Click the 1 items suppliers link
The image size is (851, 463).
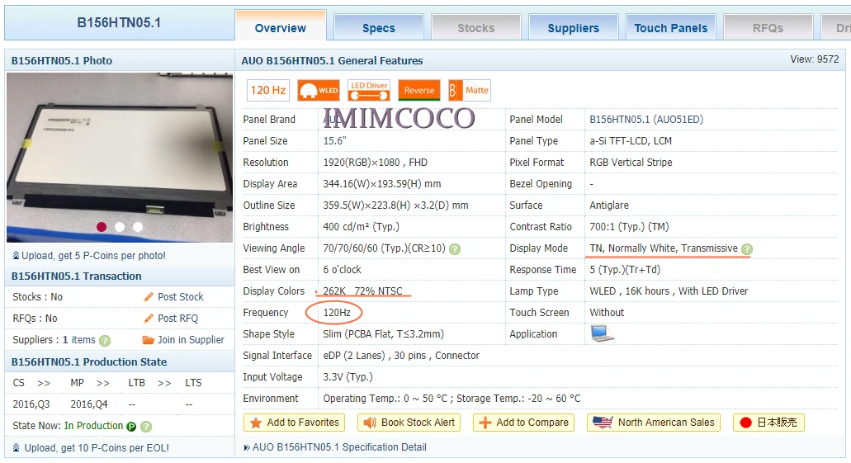click(x=78, y=340)
